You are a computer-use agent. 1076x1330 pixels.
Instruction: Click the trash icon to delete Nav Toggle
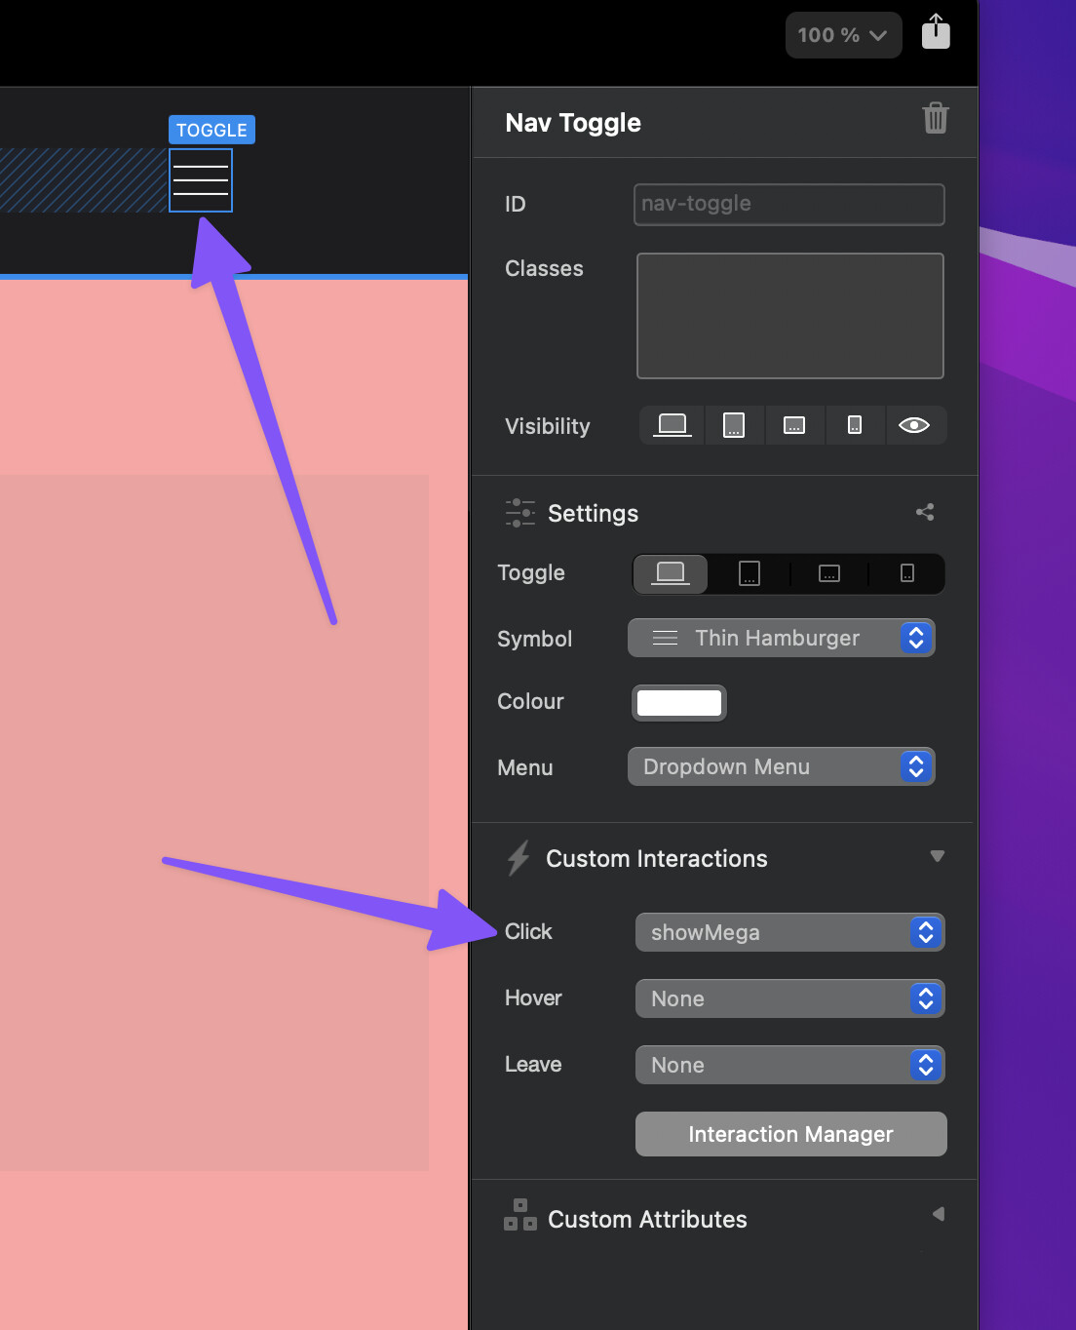pyautogui.click(x=935, y=119)
